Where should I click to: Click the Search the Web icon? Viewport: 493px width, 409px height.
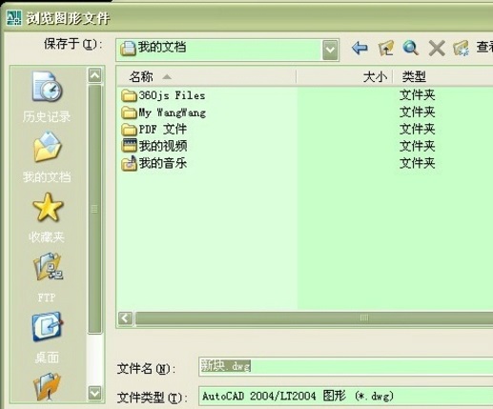(x=410, y=49)
